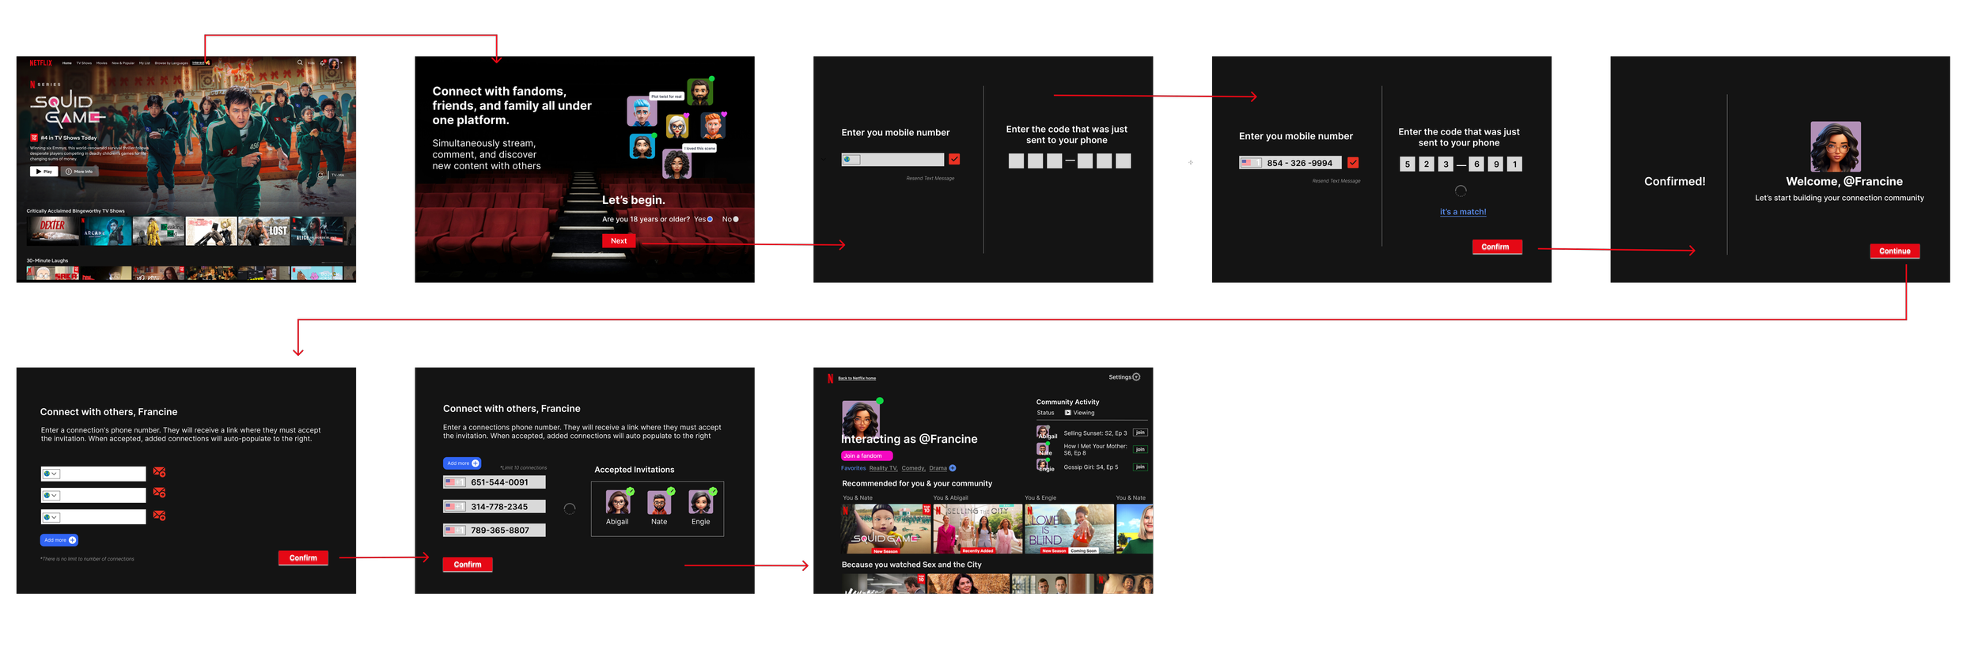Check red checkbox beside empty mobile number
This screenshot has height=650, width=1978.
coord(955,160)
